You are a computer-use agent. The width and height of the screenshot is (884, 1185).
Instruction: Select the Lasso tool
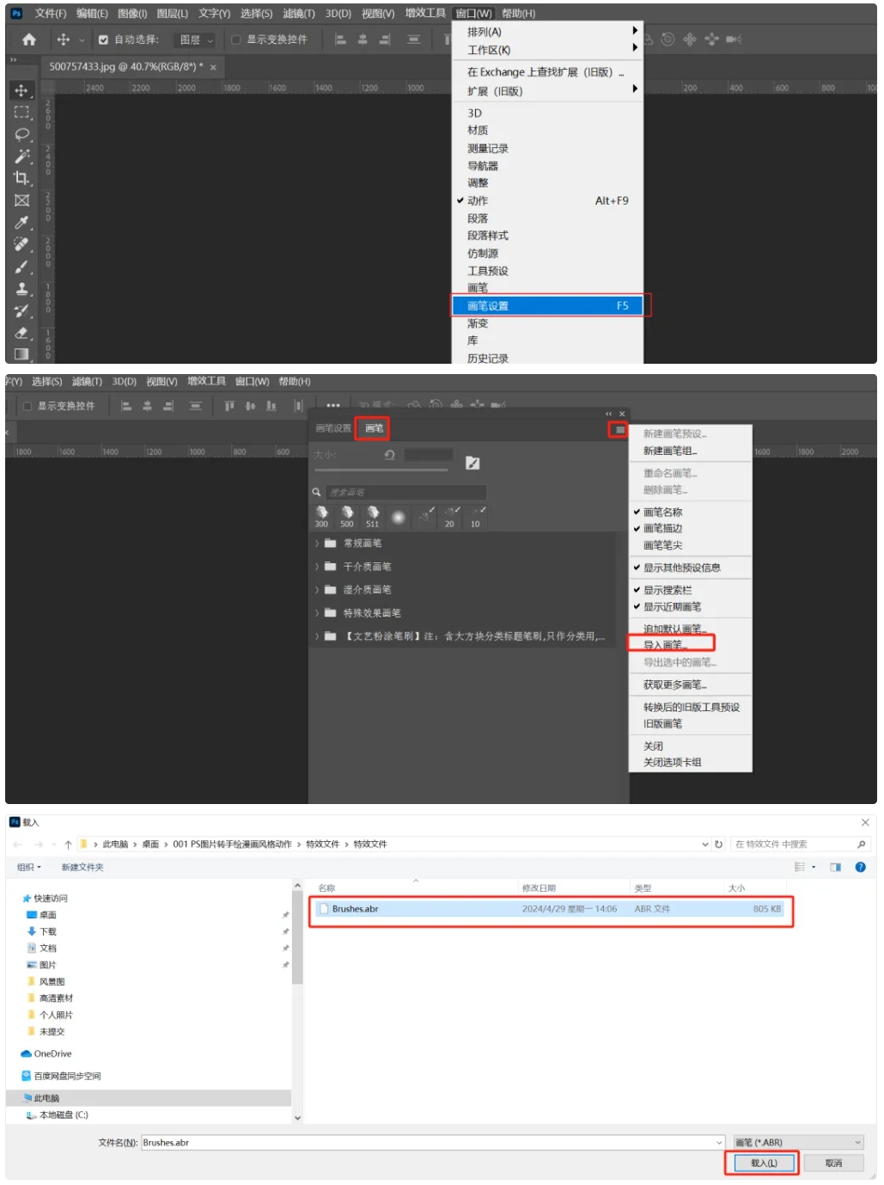pyautogui.click(x=21, y=134)
